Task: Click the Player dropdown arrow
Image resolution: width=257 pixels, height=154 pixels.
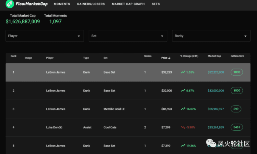Action: click(x=79, y=36)
